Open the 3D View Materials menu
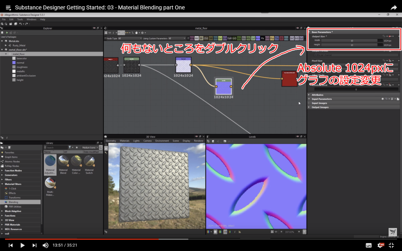Viewport: 402px width, 251px height. coord(125,141)
